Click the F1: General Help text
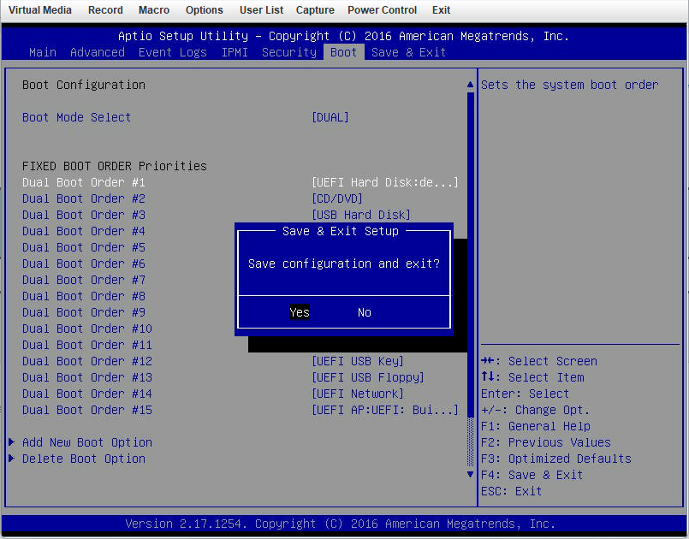 (535, 426)
